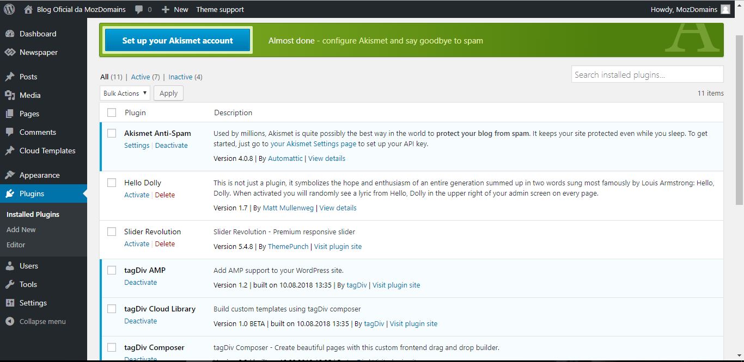Activate the Hello Dolly plugin
744x362 pixels.
[137, 195]
